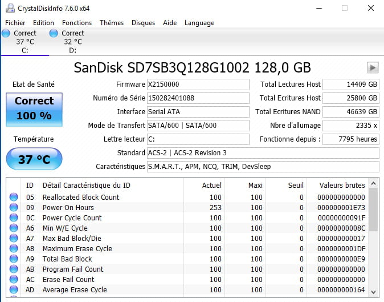This screenshot has width=384, height=302.
Task: Click the Standard field ACS-2 Revision 3
Action: click(263, 153)
